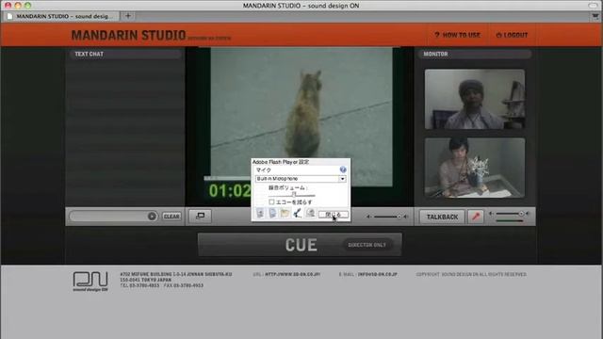Image resolution: width=603 pixels, height=339 pixels.
Task: Click the CUE button
Action: 300,245
